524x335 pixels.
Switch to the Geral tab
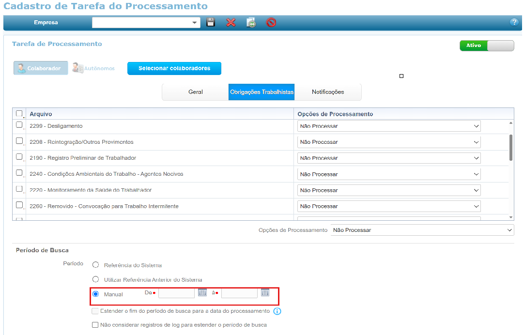196,92
